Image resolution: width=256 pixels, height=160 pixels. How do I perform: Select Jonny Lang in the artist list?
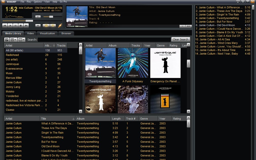36,87
